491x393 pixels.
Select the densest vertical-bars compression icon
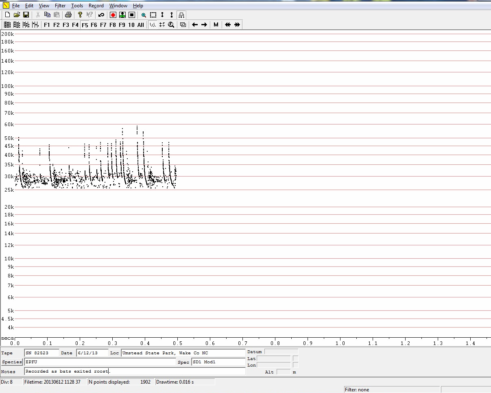click(x=7, y=25)
